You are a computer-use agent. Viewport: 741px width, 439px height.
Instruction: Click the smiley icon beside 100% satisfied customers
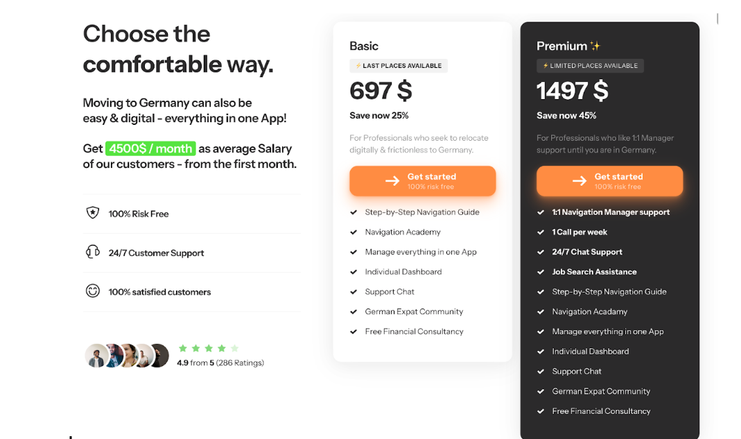[x=93, y=291]
